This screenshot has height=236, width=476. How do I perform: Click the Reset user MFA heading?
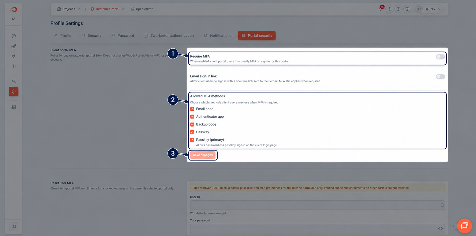62,183
